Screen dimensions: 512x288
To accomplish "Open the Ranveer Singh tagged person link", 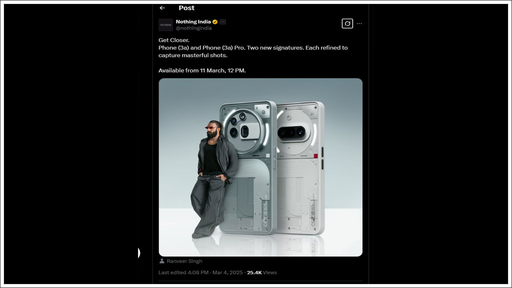I will click(x=184, y=261).
